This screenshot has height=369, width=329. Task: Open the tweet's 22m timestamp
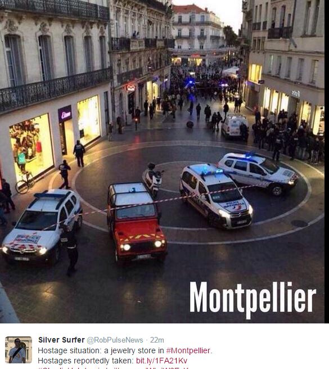pos(157,340)
